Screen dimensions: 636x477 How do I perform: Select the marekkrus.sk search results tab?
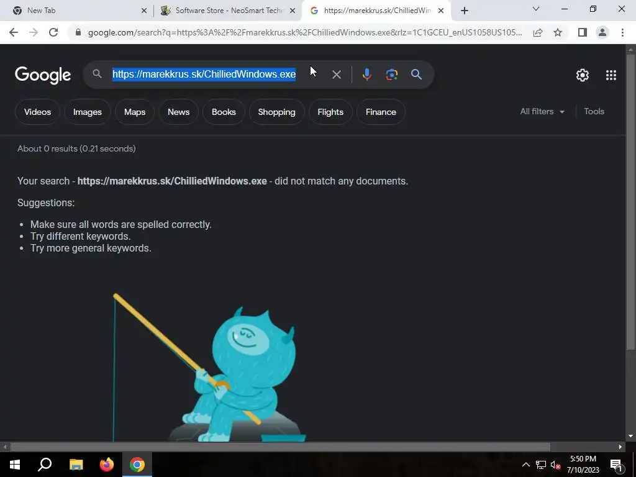376,11
